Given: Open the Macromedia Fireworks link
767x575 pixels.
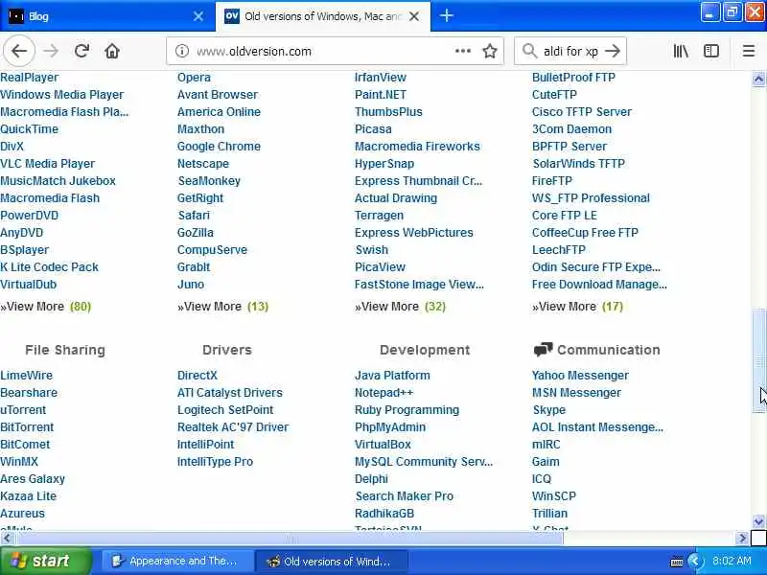Looking at the screenshot, I should (x=417, y=147).
